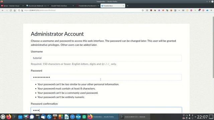Open the Thunderbird mail icon in taskbar
This screenshot has height=120, width=214.
[43, 117]
